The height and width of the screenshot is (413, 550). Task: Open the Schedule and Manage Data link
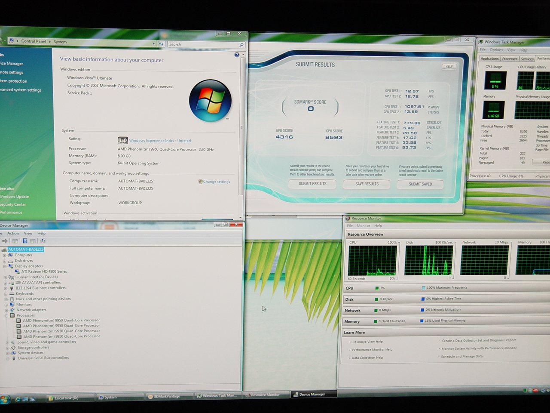[x=462, y=356]
